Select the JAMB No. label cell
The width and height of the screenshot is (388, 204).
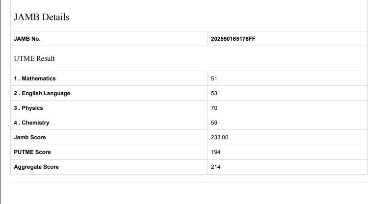pos(27,39)
